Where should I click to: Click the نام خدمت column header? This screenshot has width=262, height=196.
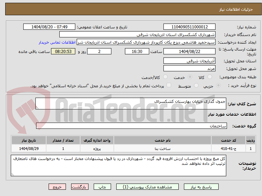click(x=163, y=140)
